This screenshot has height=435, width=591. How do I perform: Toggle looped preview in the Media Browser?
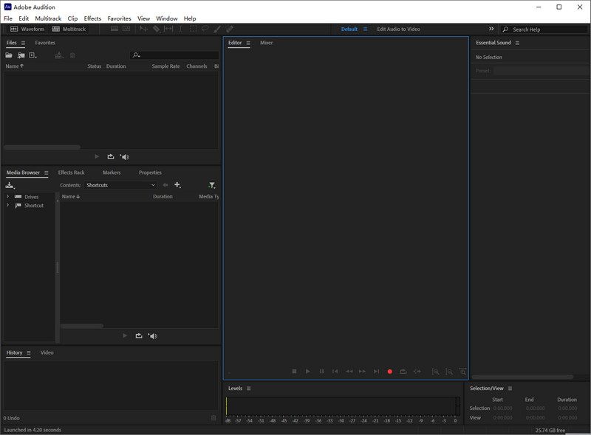[x=139, y=335]
